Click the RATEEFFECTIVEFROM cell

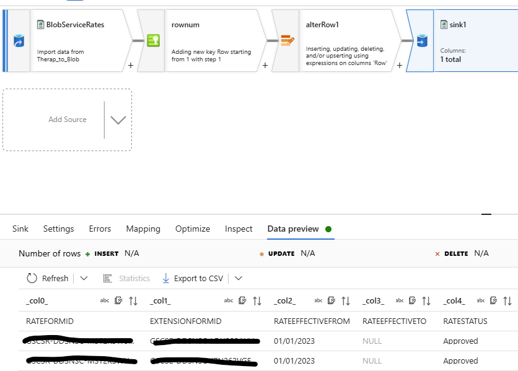click(x=312, y=321)
